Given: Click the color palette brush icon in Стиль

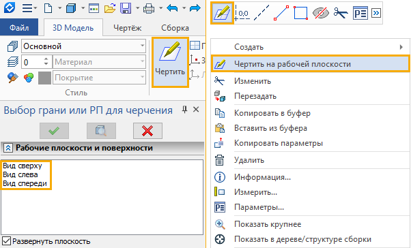Looking at the screenshot, I should click(x=13, y=78).
